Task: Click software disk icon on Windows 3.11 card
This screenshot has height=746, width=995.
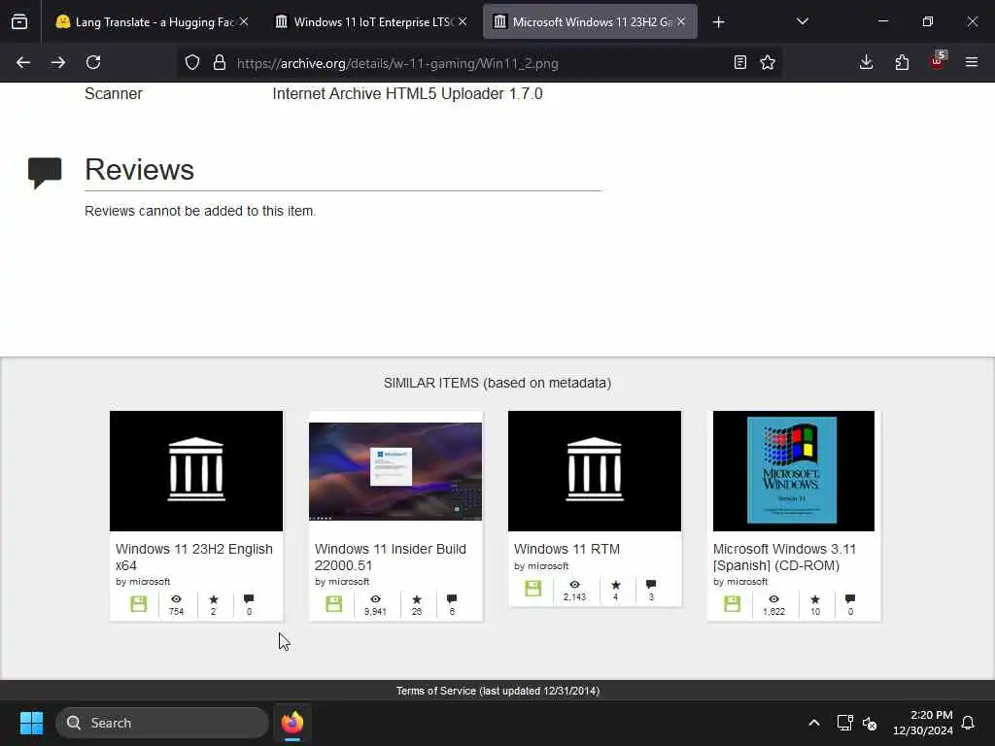Action: (733, 603)
